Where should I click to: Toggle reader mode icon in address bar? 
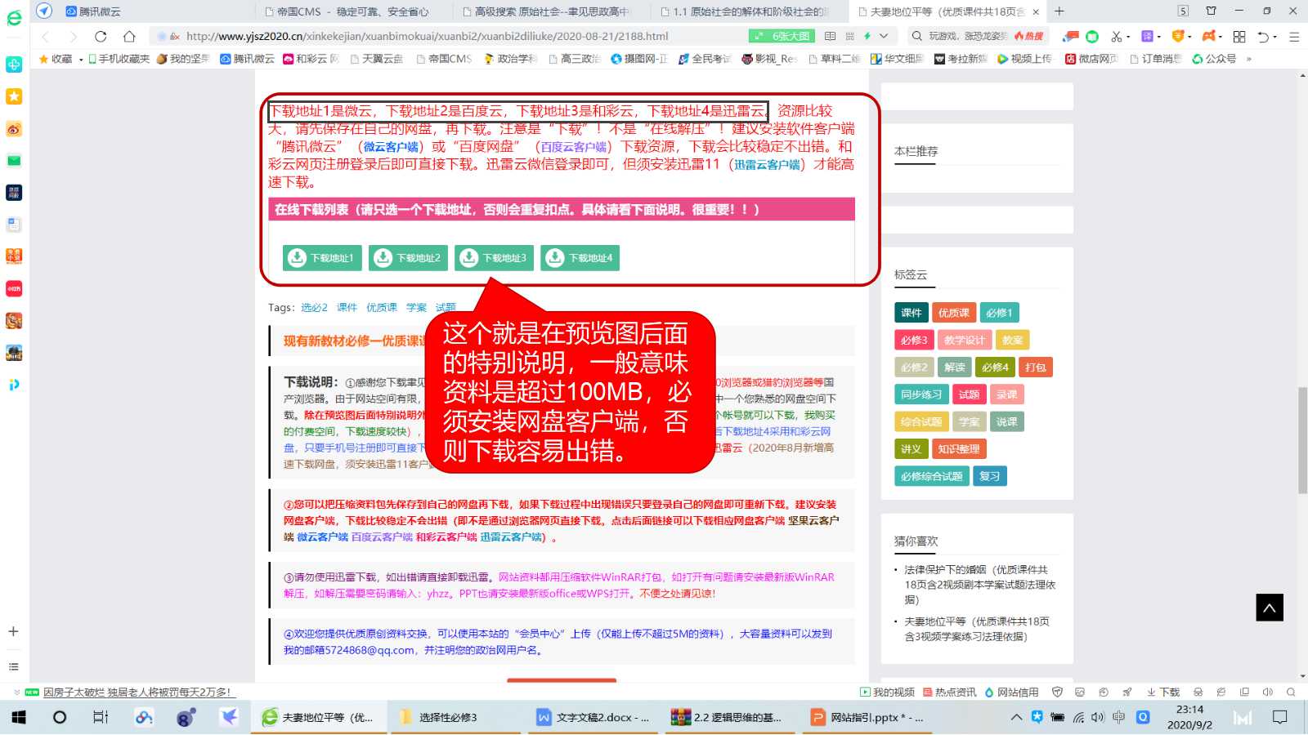pyautogui.click(x=831, y=36)
